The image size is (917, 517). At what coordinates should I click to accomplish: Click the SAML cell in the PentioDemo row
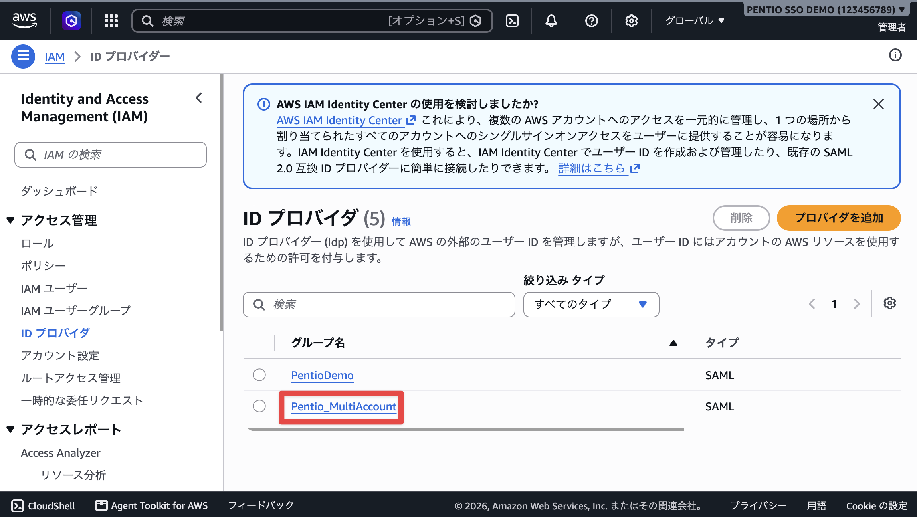pos(720,375)
